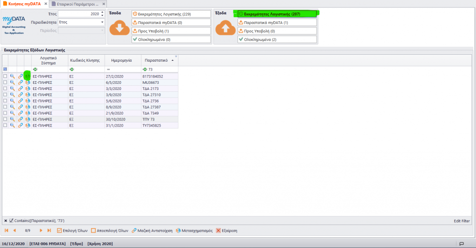Click the Παραστατικό filter field containing 73

[160, 70]
